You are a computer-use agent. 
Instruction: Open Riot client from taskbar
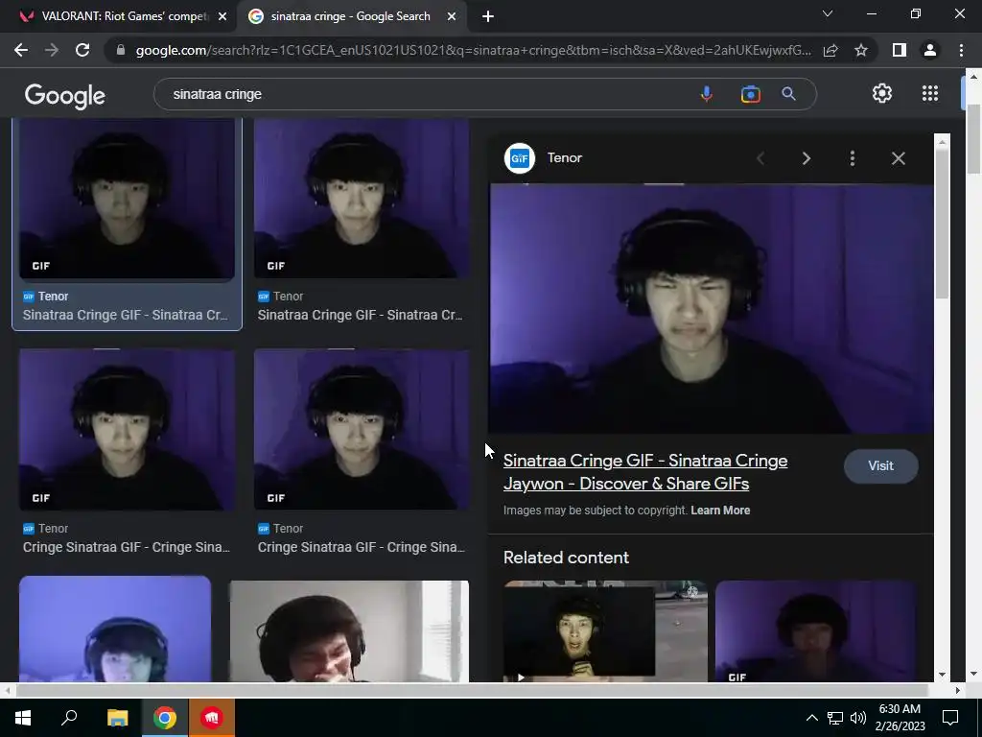pyautogui.click(x=212, y=718)
